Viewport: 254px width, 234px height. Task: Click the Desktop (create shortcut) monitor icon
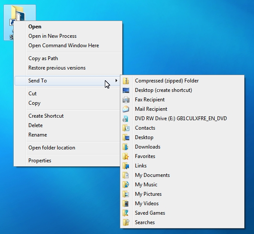126,90
